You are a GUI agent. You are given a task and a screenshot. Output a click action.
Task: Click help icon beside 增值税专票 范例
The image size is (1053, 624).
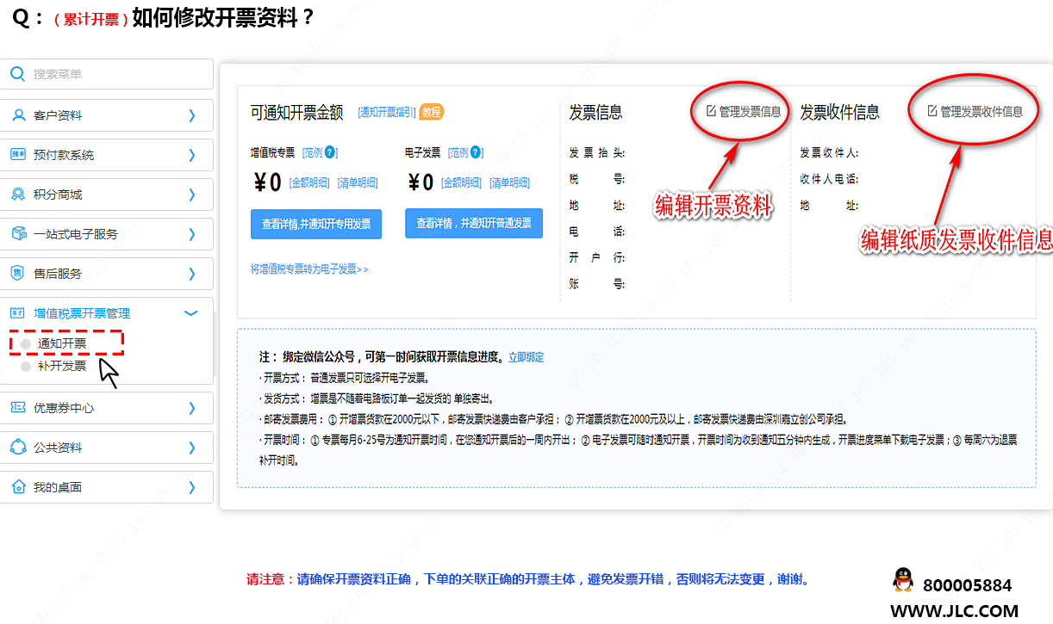tap(330, 152)
